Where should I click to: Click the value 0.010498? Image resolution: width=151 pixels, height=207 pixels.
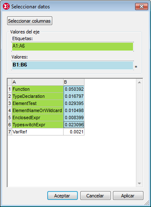point(74,110)
